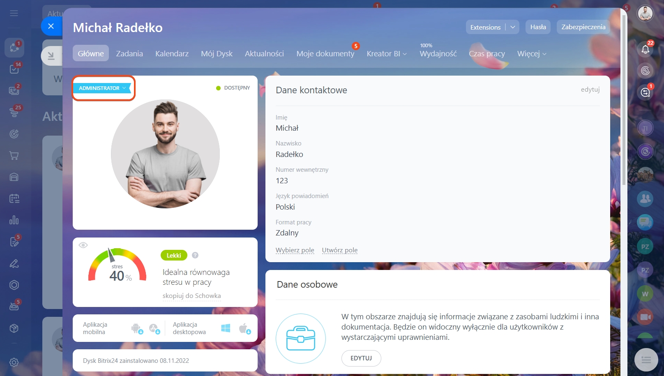Open the video camera icon in right sidebar

coord(645,317)
